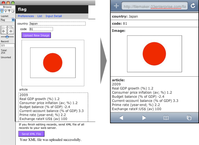The width and height of the screenshot is (199, 145).
Task: Click the browser URL address field
Action: (x=155, y=6)
